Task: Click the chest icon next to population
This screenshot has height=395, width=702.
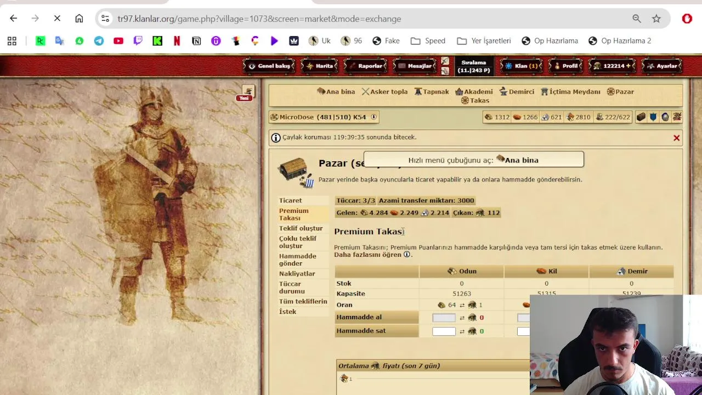Action: 641,117
